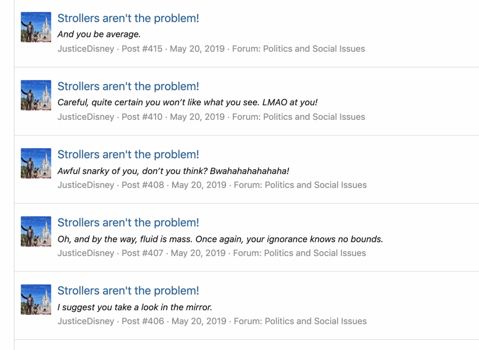Screen dimensions: 479x350
Task: Open thread title above 'And you be average.'
Action: pyautogui.click(x=128, y=18)
